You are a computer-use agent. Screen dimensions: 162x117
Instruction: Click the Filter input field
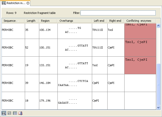click(x=118, y=13)
